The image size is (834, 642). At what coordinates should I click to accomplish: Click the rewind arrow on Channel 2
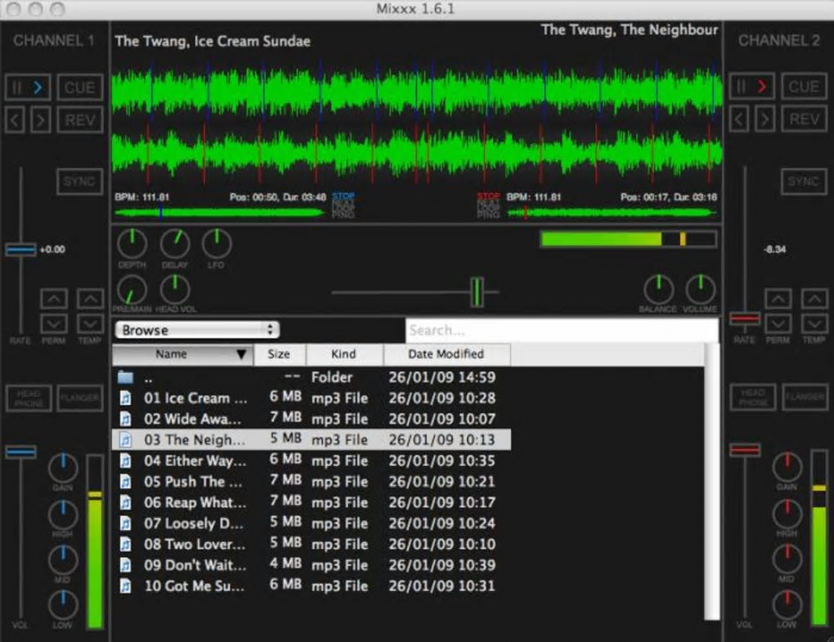(739, 119)
